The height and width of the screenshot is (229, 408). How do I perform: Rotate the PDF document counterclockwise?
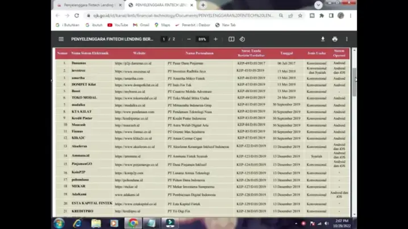pyautogui.click(x=242, y=39)
